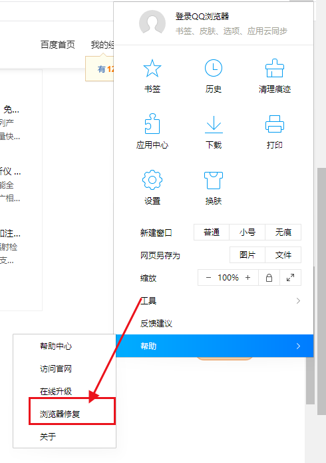The width and height of the screenshot is (326, 463).
Task: Click the zoom lock icon
Action: pyautogui.click(x=269, y=278)
